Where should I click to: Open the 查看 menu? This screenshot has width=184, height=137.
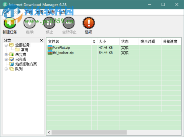point(40,12)
